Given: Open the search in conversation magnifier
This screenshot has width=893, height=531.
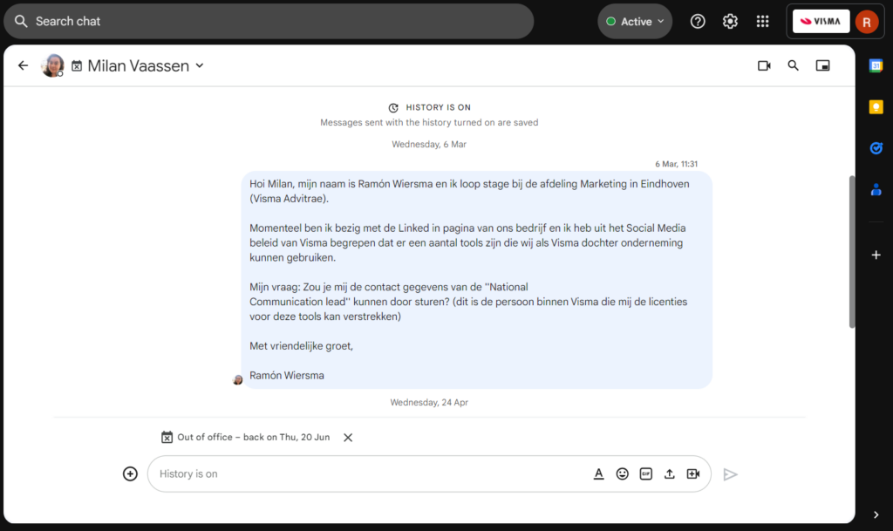Looking at the screenshot, I should (793, 66).
